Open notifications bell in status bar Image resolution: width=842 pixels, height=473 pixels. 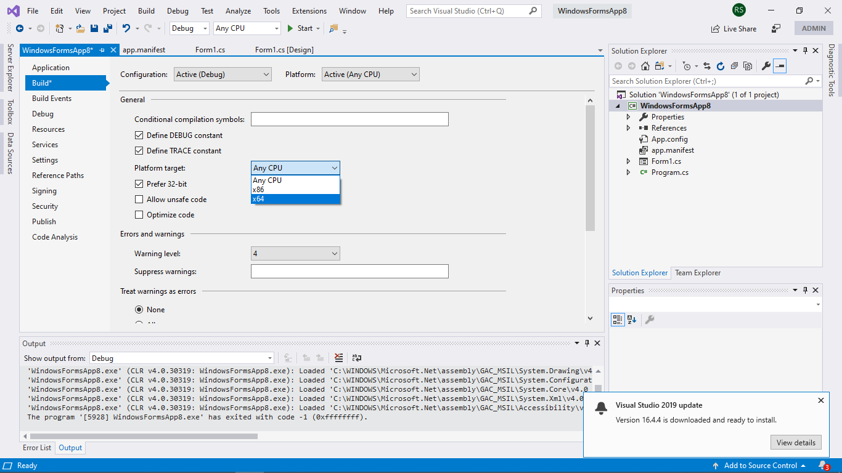pyautogui.click(x=824, y=466)
